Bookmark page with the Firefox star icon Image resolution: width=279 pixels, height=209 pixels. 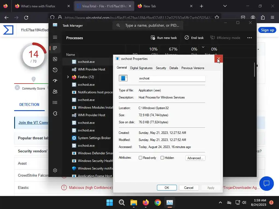[x=217, y=17]
